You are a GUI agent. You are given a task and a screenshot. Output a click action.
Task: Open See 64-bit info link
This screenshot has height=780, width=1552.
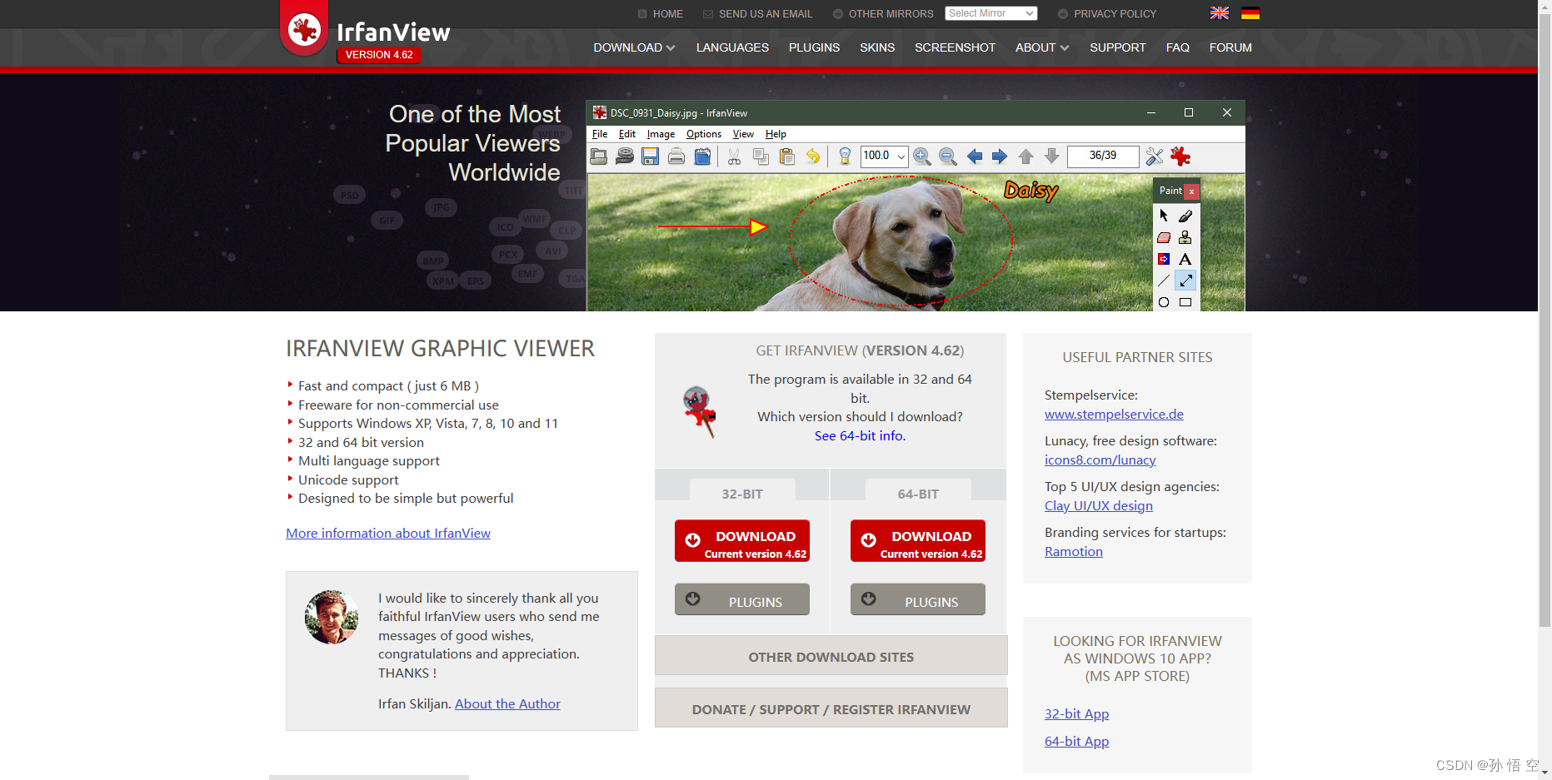pos(860,435)
